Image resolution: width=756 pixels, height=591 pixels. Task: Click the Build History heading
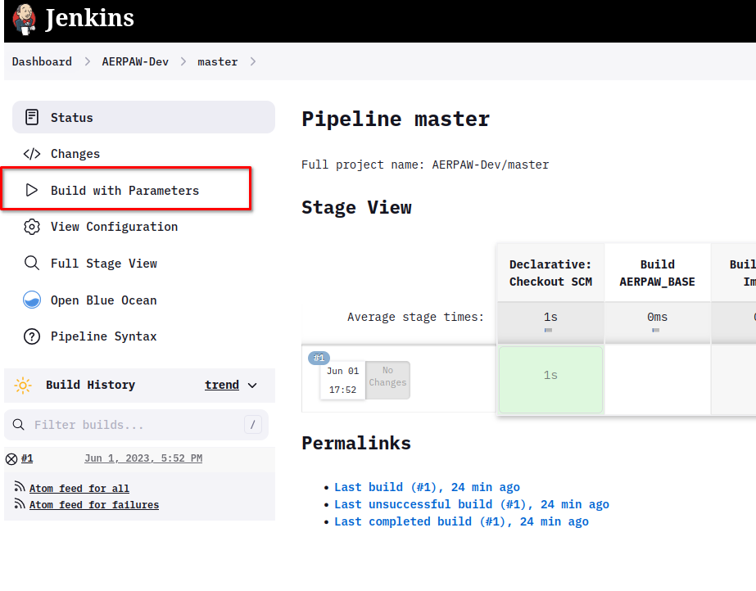tap(90, 385)
